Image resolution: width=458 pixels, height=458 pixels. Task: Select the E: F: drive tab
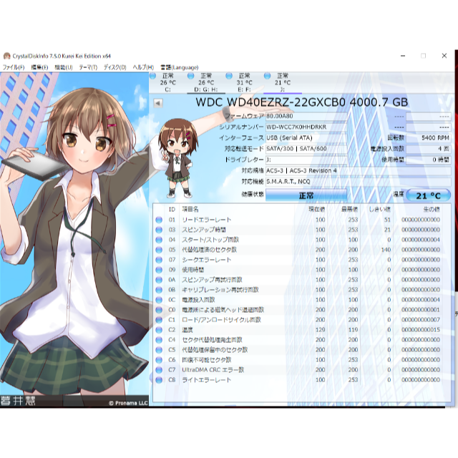pyautogui.click(x=244, y=83)
